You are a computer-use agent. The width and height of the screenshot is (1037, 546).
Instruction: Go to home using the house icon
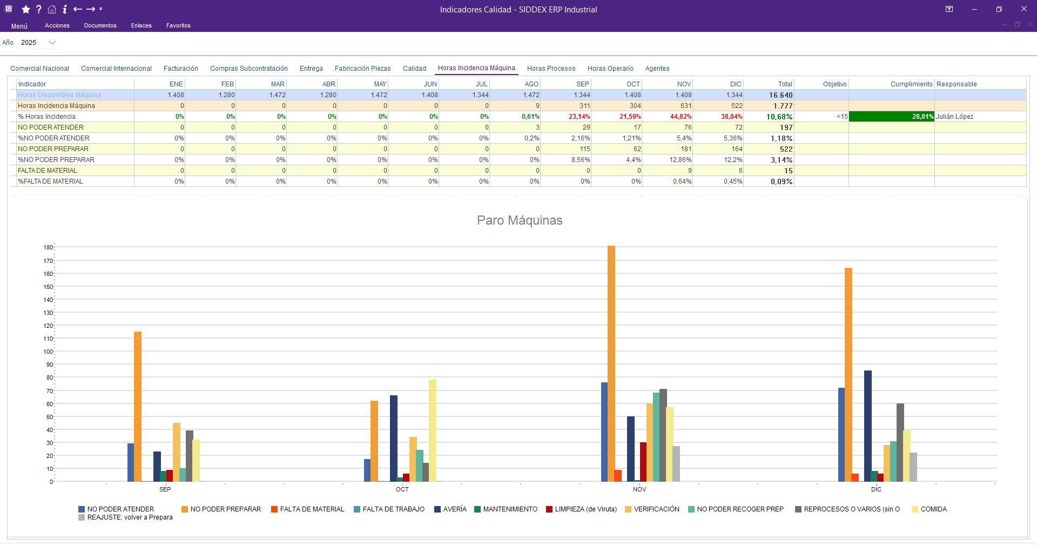52,9
